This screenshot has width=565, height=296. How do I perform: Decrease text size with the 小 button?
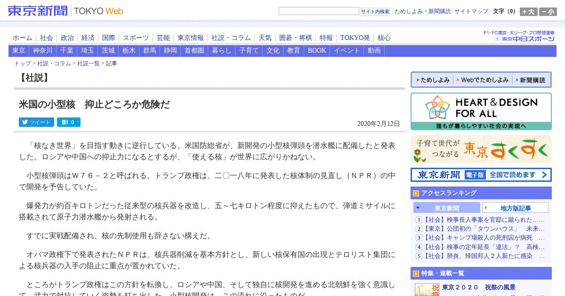(548, 12)
